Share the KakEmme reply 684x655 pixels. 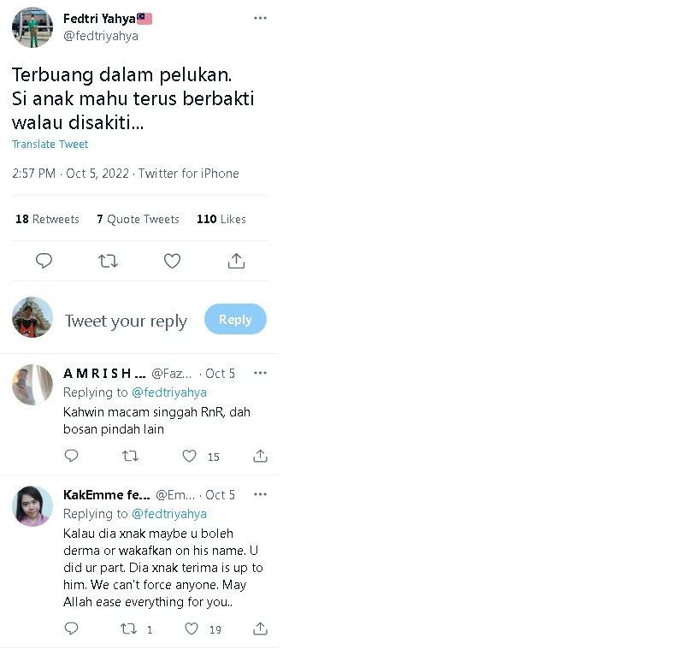(260, 629)
